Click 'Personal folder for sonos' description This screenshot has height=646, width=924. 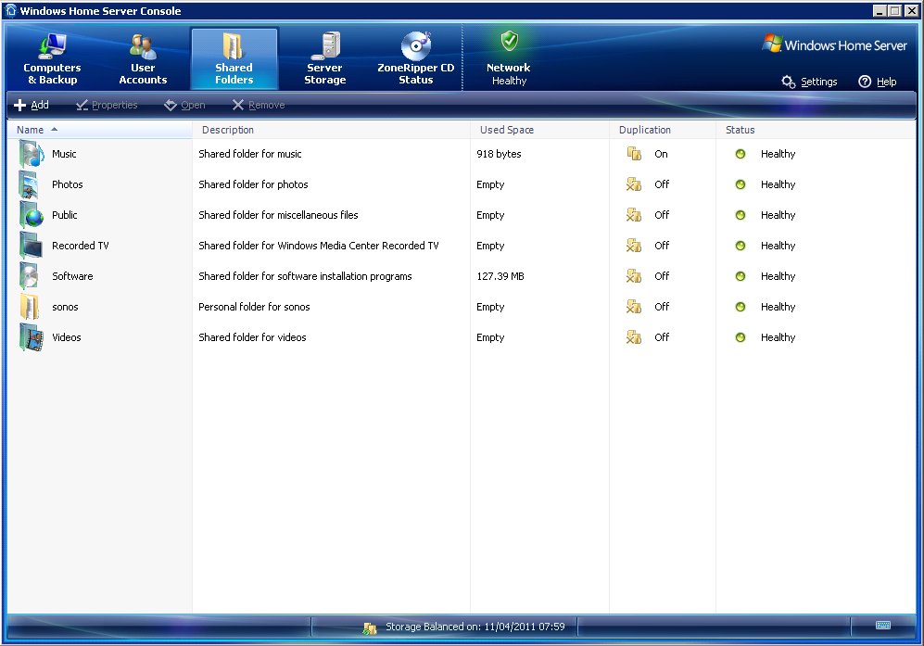click(254, 307)
